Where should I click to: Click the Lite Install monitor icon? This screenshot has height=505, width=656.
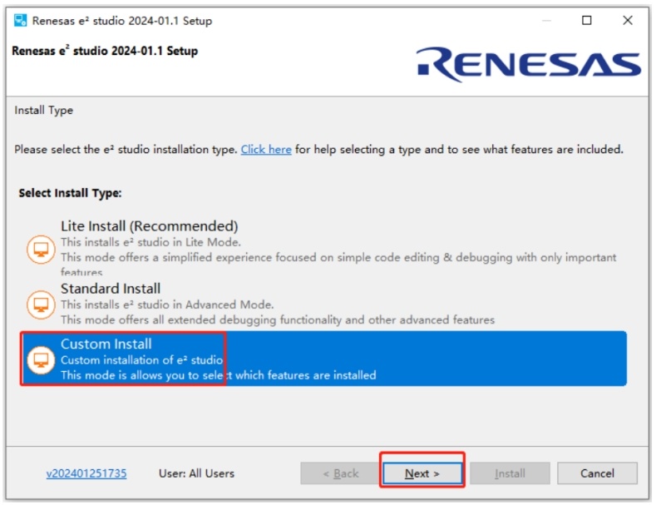coord(41,250)
